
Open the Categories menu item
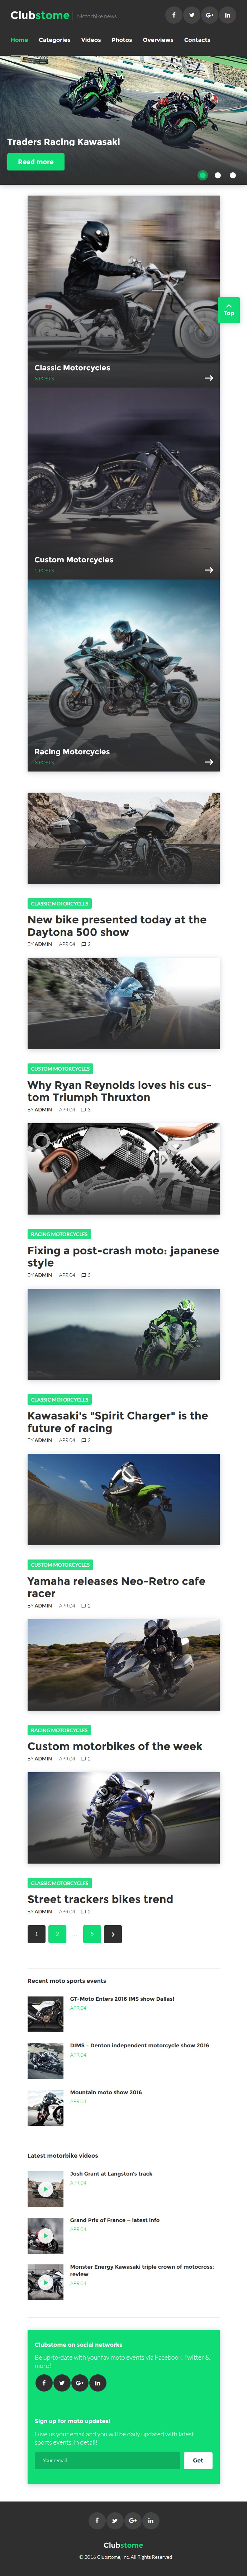(54, 40)
